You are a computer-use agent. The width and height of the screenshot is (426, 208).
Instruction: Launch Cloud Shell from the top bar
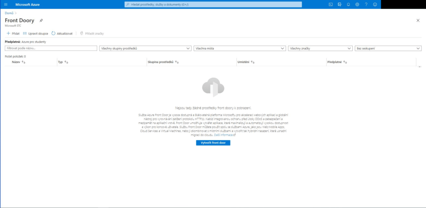(331, 4)
